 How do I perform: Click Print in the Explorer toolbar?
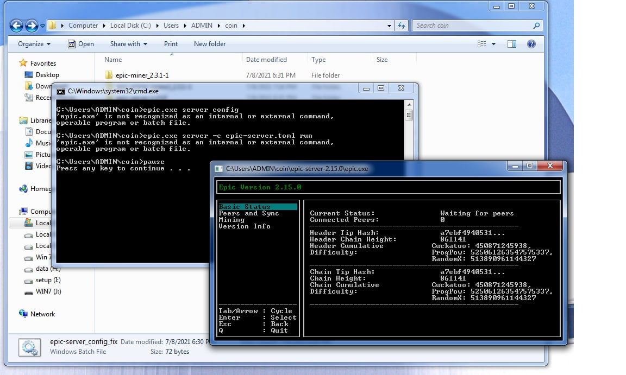tap(171, 44)
